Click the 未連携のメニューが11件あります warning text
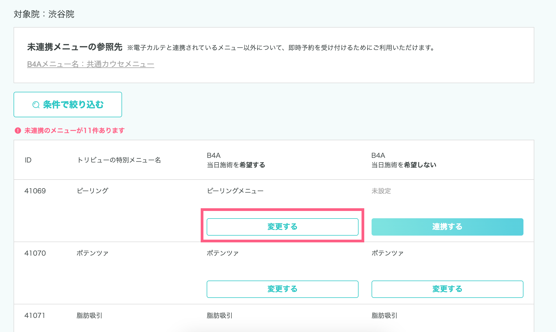This screenshot has height=332, width=556. tap(74, 131)
